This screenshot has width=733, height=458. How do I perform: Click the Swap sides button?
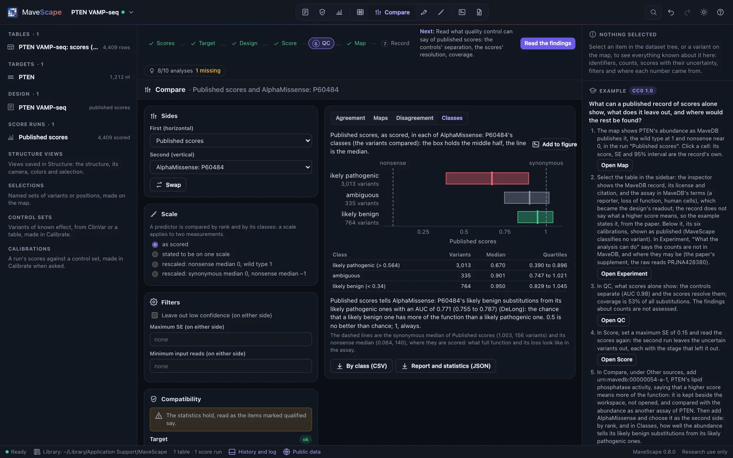pos(168,185)
